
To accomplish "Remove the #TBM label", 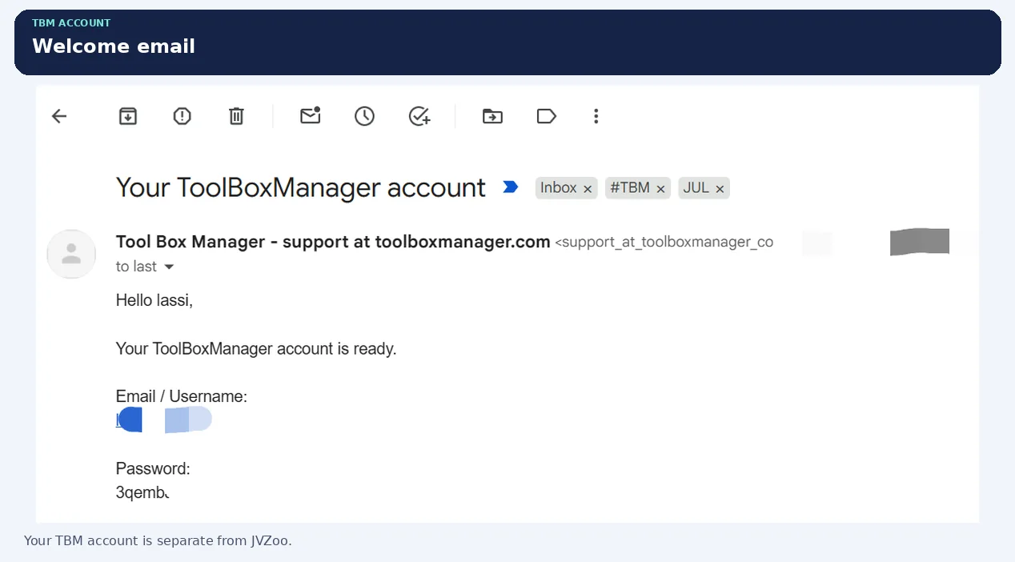I will coord(660,189).
